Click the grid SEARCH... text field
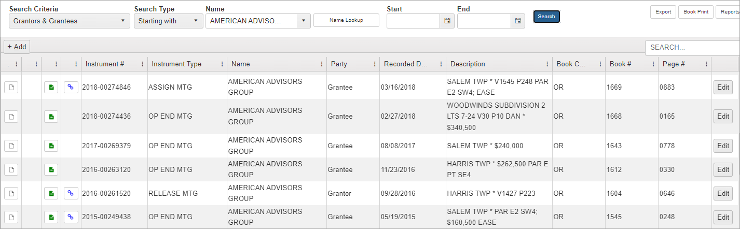Screen dimensions: 740x229 pos(692,47)
